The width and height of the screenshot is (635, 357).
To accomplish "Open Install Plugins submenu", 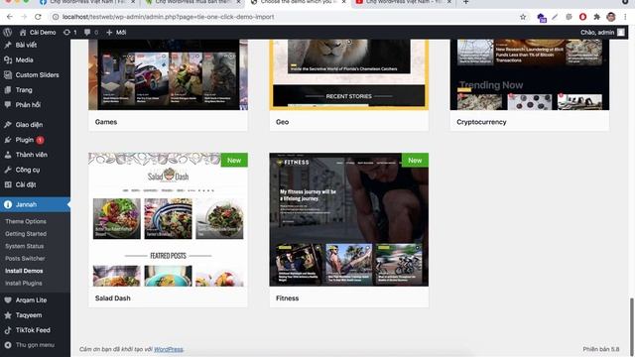I will click(x=23, y=283).
